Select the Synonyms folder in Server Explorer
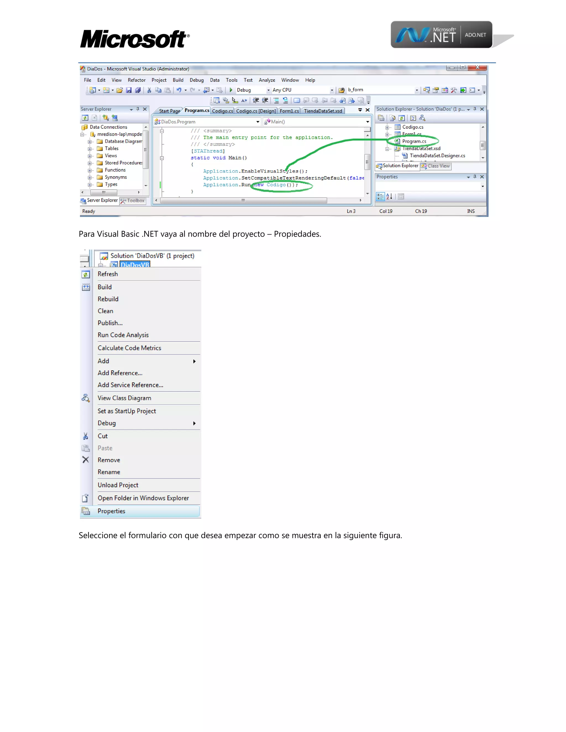566x732 pixels. [116, 177]
